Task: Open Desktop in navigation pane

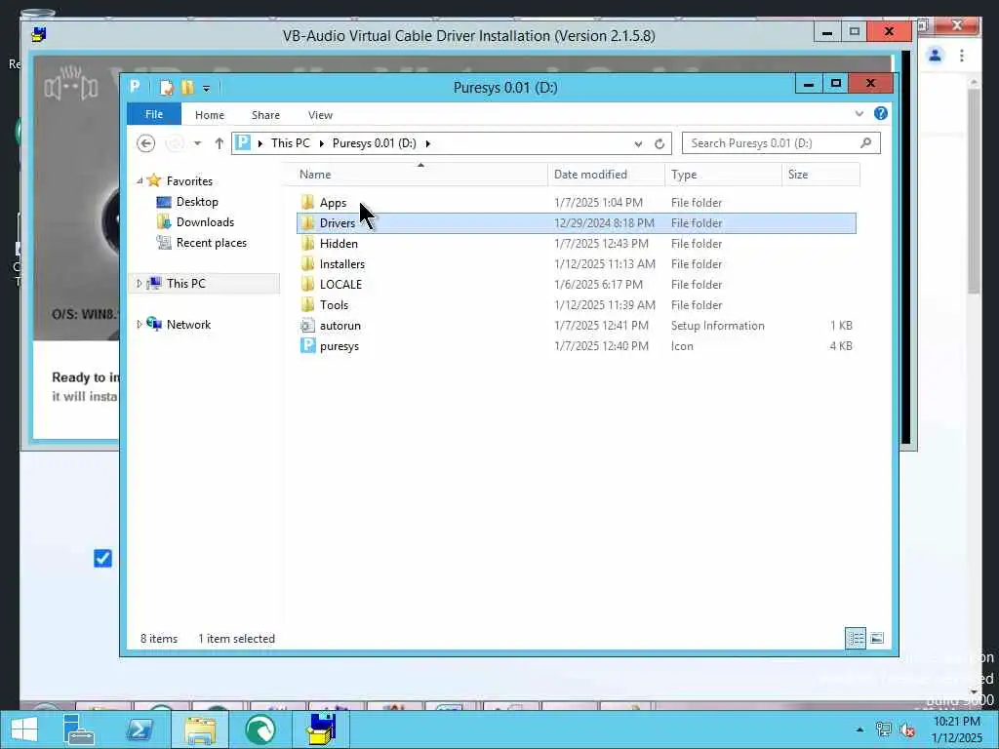Action: tap(197, 201)
